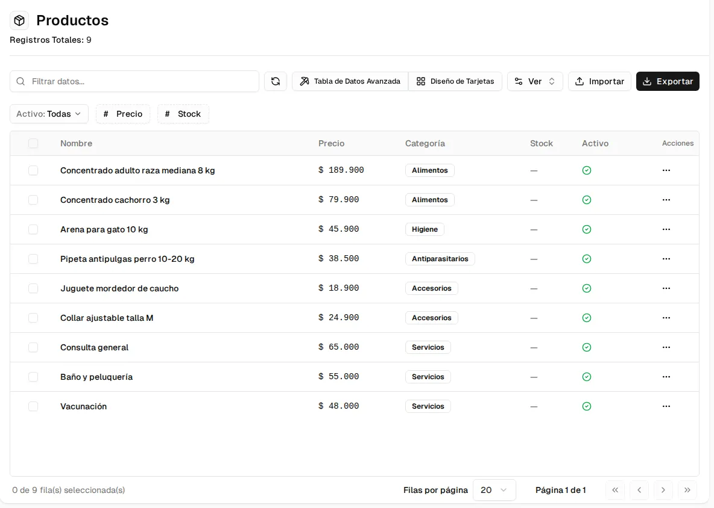Check the Concentrado adulto raza mediana row
This screenshot has width=714, height=508.
[33, 170]
